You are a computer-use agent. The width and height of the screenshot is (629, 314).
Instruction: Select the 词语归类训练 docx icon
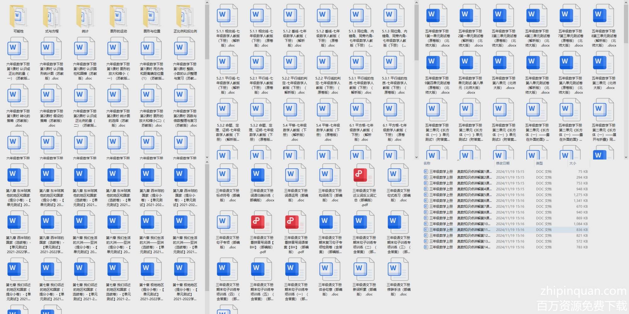tap(262, 175)
